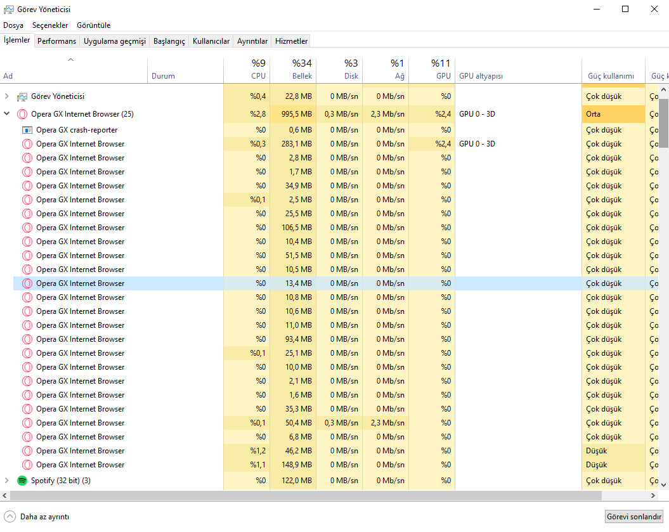Sort processes by Bellek column header

tap(293, 70)
